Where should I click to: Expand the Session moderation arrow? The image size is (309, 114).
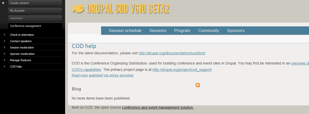pyautogui.click(x=5, y=47)
